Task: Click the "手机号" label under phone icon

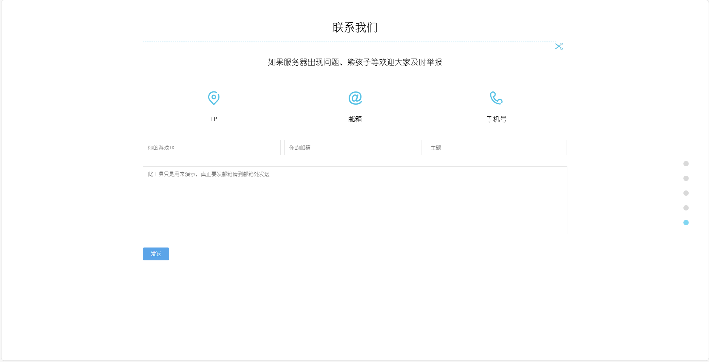Action: (x=496, y=119)
